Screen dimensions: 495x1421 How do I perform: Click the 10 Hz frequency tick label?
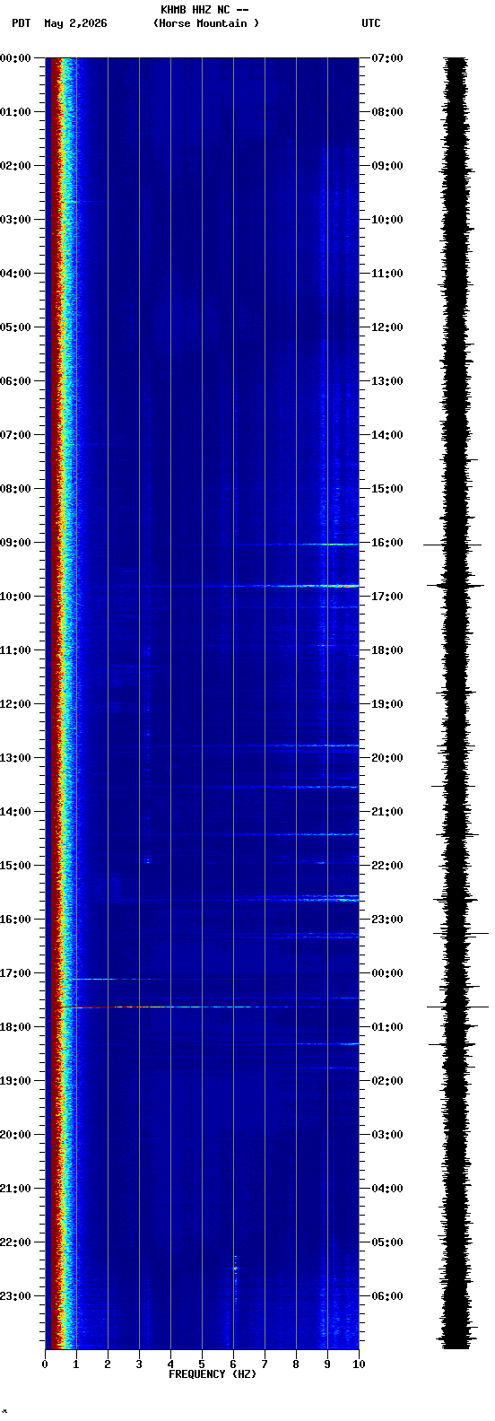click(359, 1364)
